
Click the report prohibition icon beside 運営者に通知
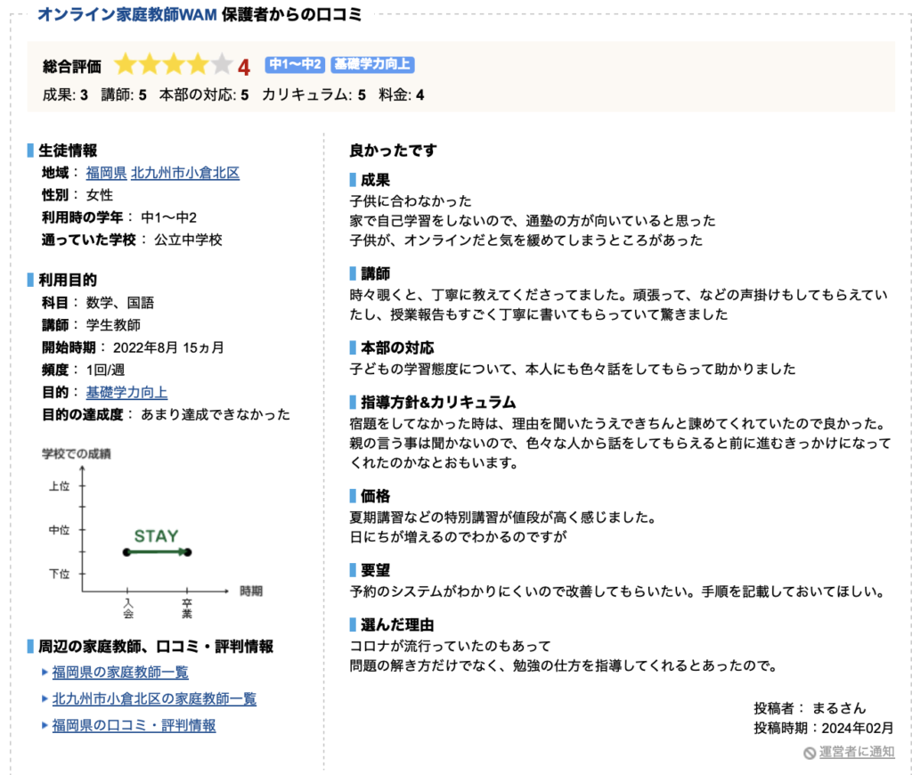pyautogui.click(x=810, y=753)
